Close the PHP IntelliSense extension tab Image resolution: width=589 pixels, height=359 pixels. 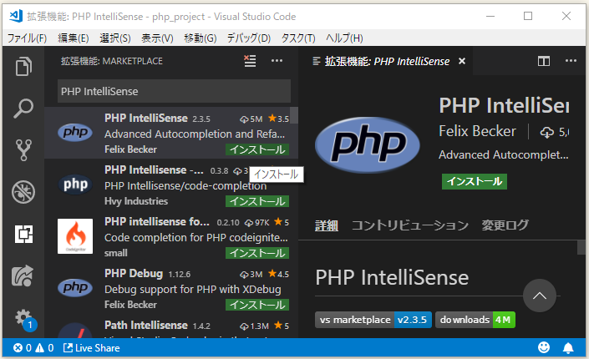tap(462, 61)
